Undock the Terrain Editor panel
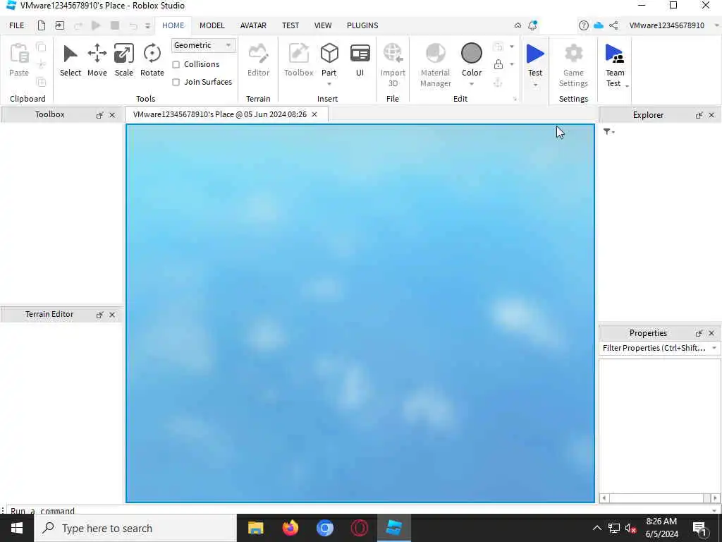722x542 pixels. [x=99, y=315]
